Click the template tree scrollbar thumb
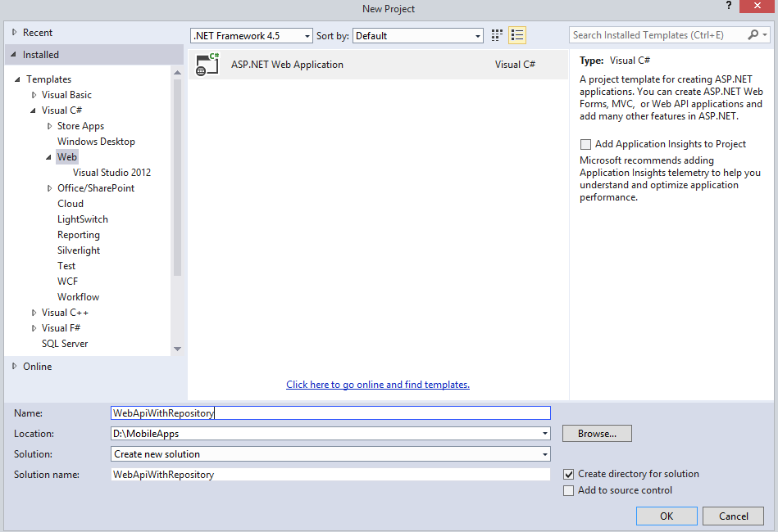This screenshot has width=778, height=532. pyautogui.click(x=177, y=178)
